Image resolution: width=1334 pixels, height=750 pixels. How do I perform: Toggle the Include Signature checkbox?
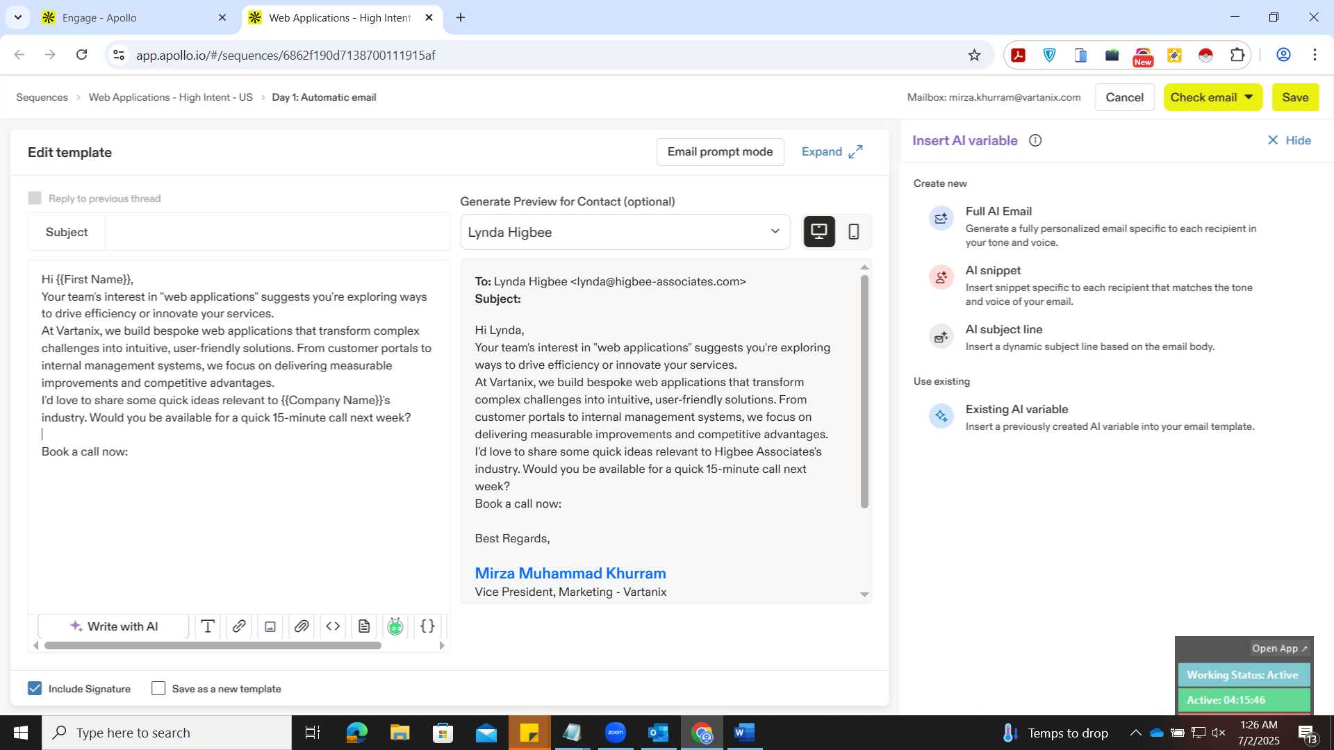(35, 688)
